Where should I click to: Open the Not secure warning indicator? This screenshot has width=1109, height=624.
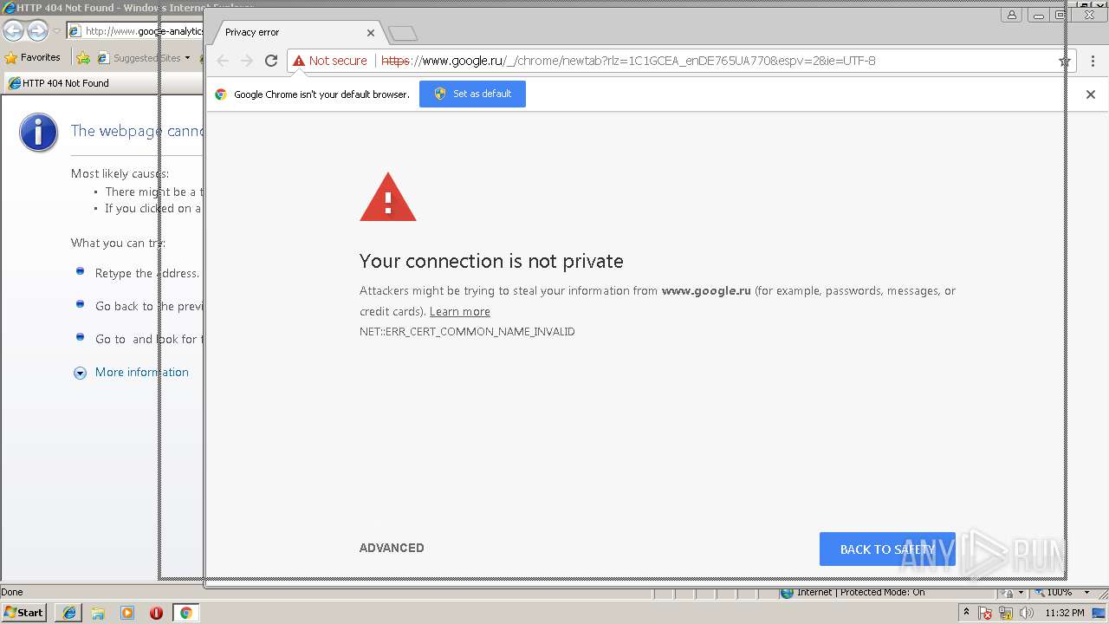tap(330, 61)
